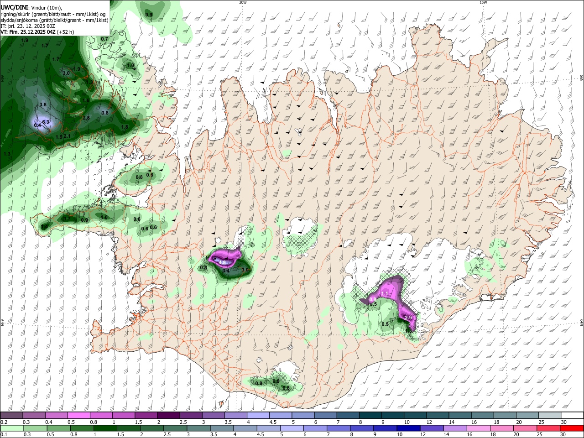Click darkest green bottom swatch between 1 and 1.5
Image resolution: width=584 pixels, height=438 pixels.
105,428
